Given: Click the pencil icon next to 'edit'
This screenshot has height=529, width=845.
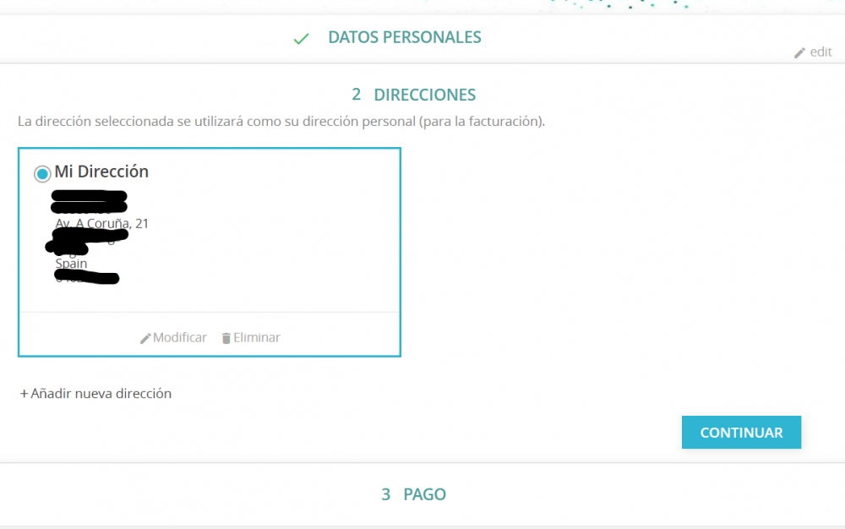Looking at the screenshot, I should coord(799,52).
